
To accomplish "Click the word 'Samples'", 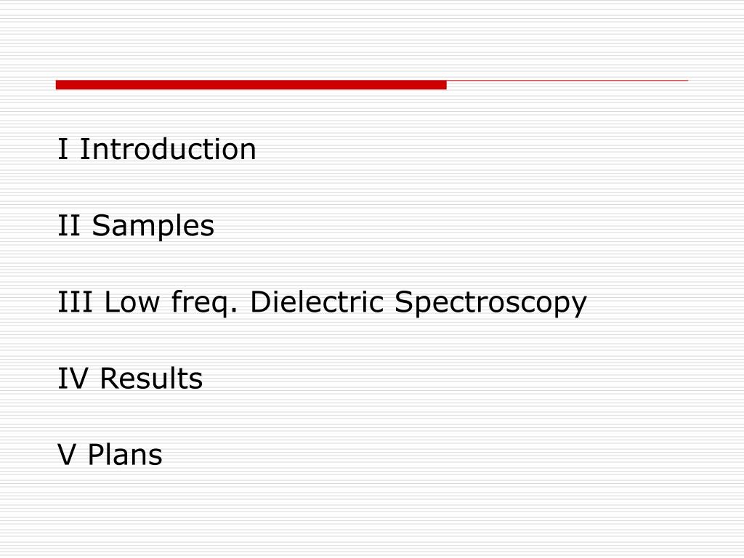I will coord(153,226).
